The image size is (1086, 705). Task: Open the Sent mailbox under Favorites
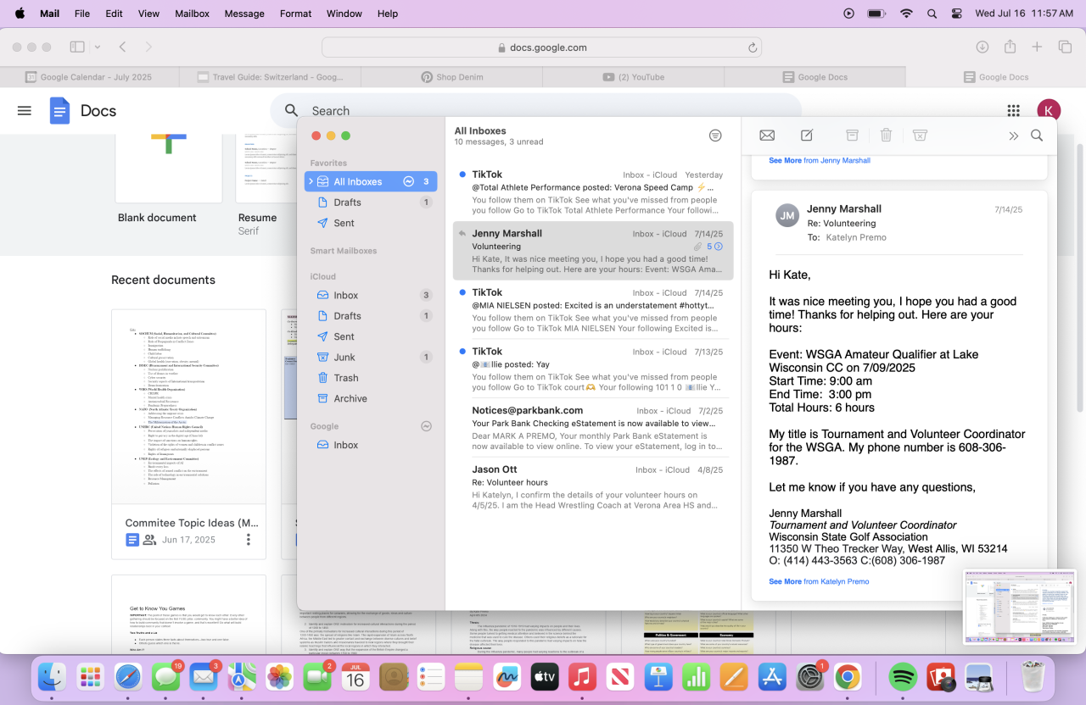click(x=371, y=223)
